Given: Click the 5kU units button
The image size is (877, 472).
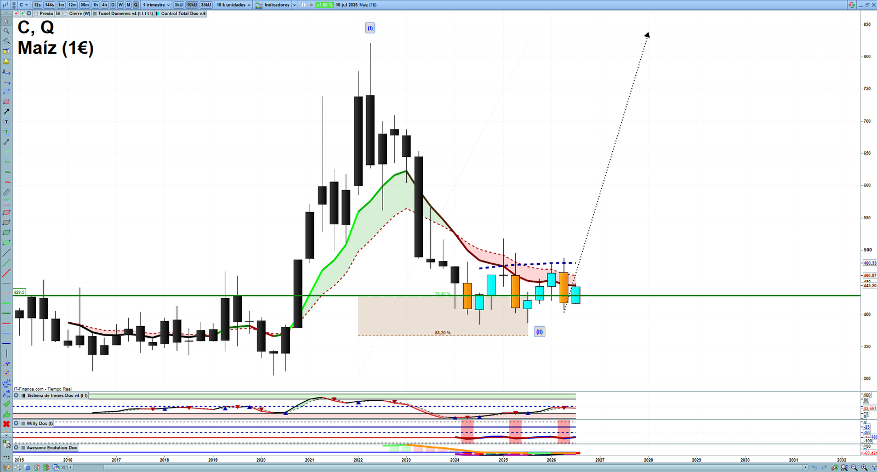Looking at the screenshot, I should pos(179,5).
